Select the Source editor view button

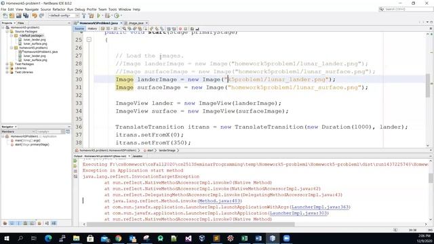pos(79,28)
